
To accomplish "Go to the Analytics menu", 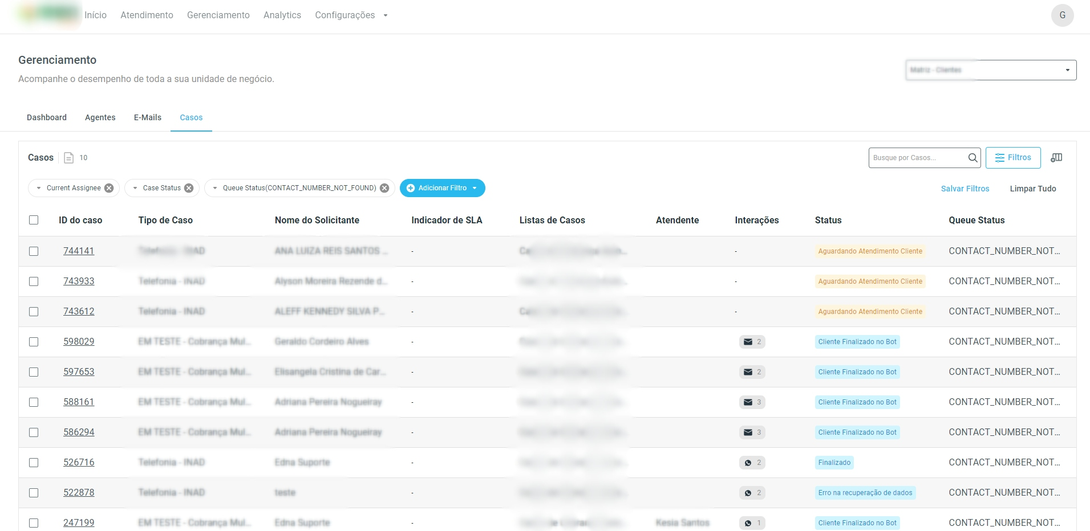I will (x=282, y=15).
